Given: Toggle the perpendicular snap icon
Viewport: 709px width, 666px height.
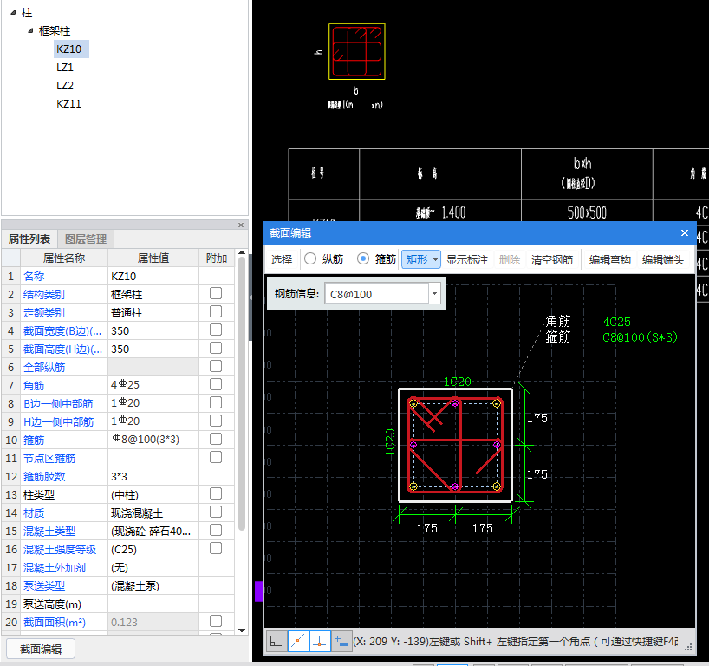Looking at the screenshot, I should coord(320,641).
